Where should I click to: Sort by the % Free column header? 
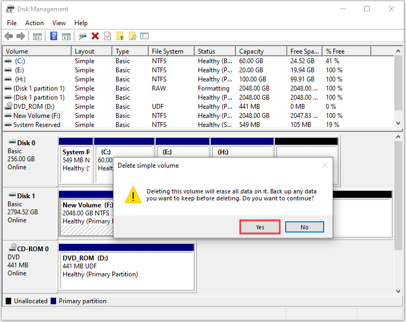pos(347,51)
